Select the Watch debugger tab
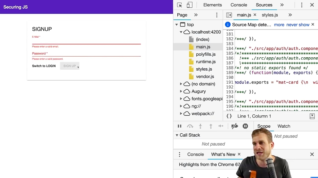Screen dimensions: 318x178 tap(284, 126)
